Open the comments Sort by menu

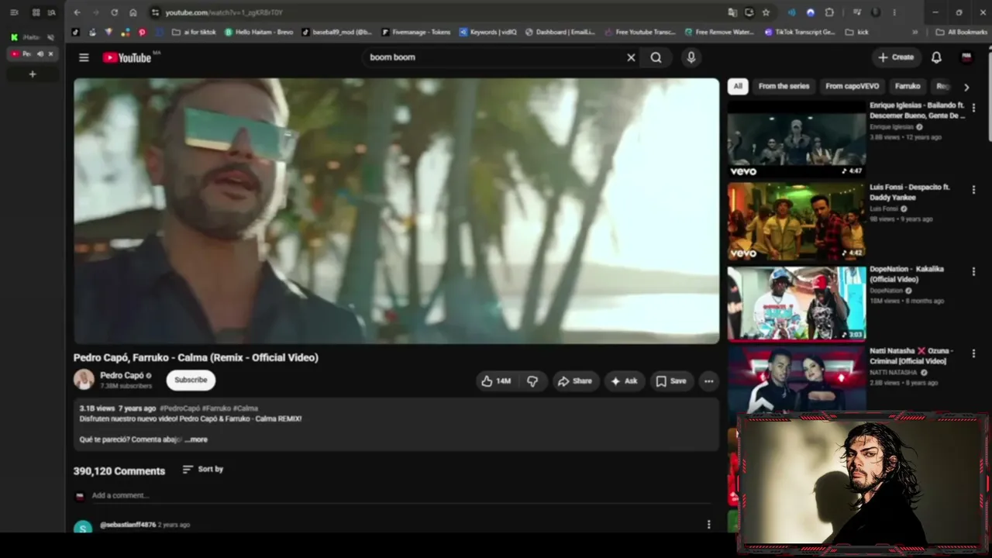(x=203, y=470)
